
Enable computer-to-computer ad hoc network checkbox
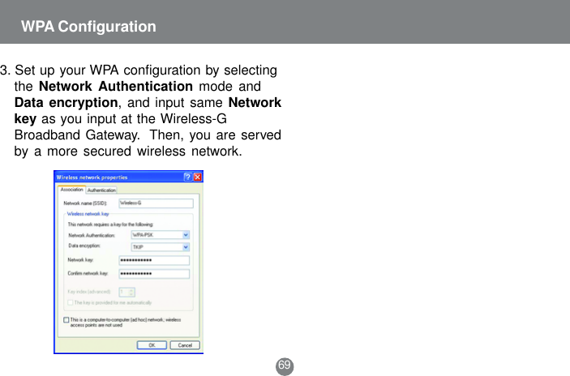66,320
